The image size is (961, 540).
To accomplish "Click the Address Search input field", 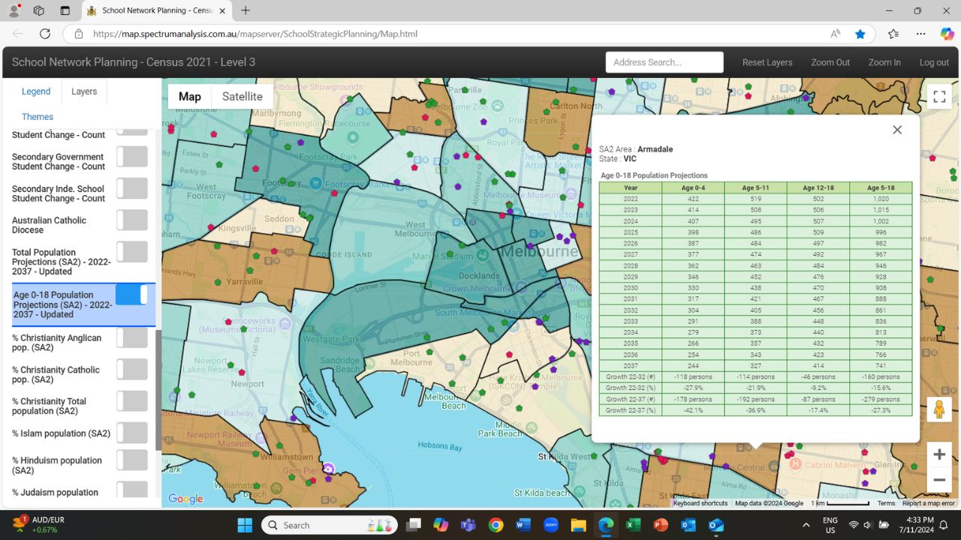I will [664, 62].
